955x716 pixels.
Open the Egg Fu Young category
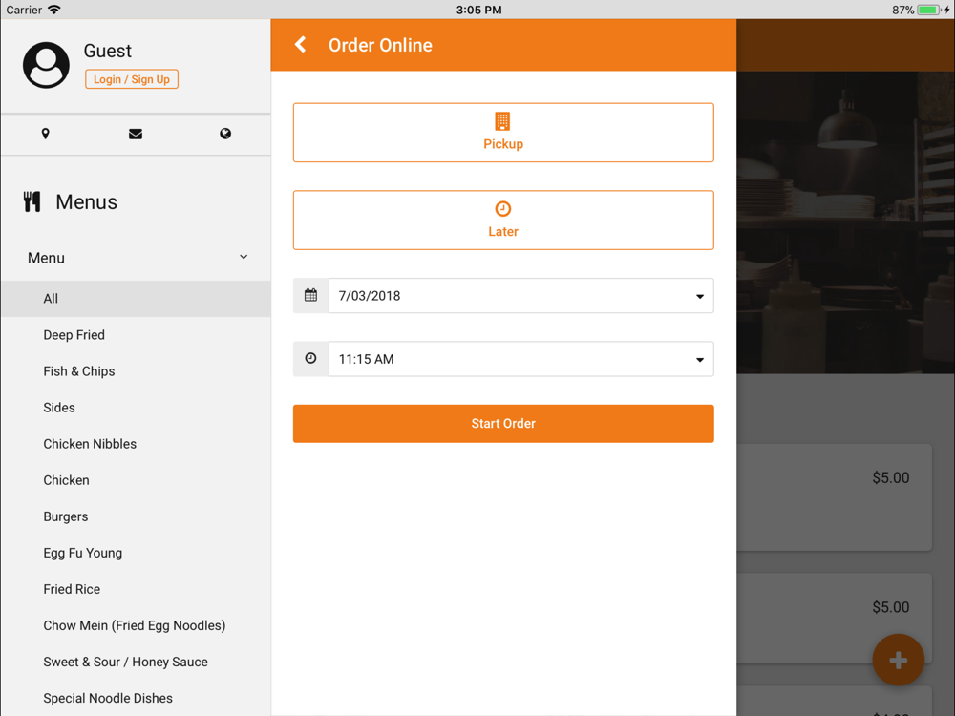coord(136,553)
